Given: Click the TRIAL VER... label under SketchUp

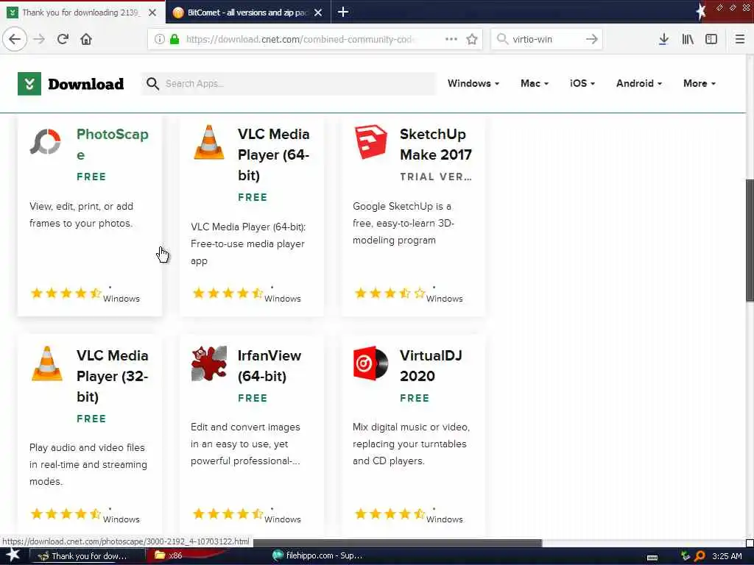Looking at the screenshot, I should [x=436, y=177].
